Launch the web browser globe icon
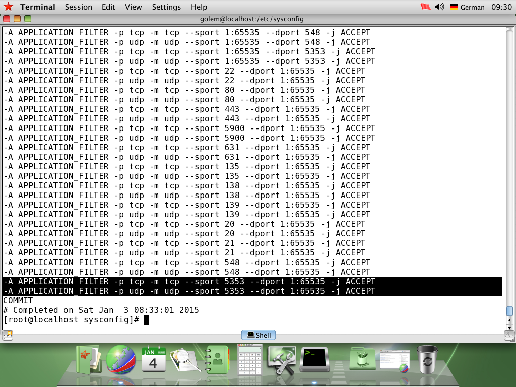Screen dimensions: 516x387 point(121,360)
